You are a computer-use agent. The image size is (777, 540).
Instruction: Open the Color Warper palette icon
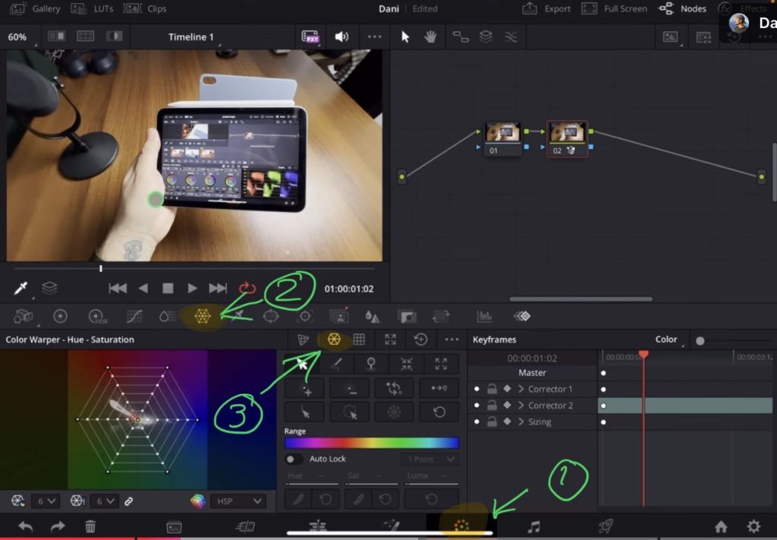pyautogui.click(x=203, y=317)
